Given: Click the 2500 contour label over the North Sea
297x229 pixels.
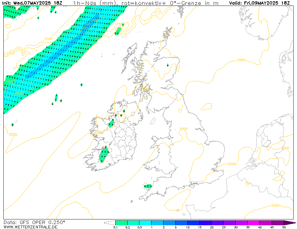Looking at the screenshot, I should pyautogui.click(x=241, y=60).
